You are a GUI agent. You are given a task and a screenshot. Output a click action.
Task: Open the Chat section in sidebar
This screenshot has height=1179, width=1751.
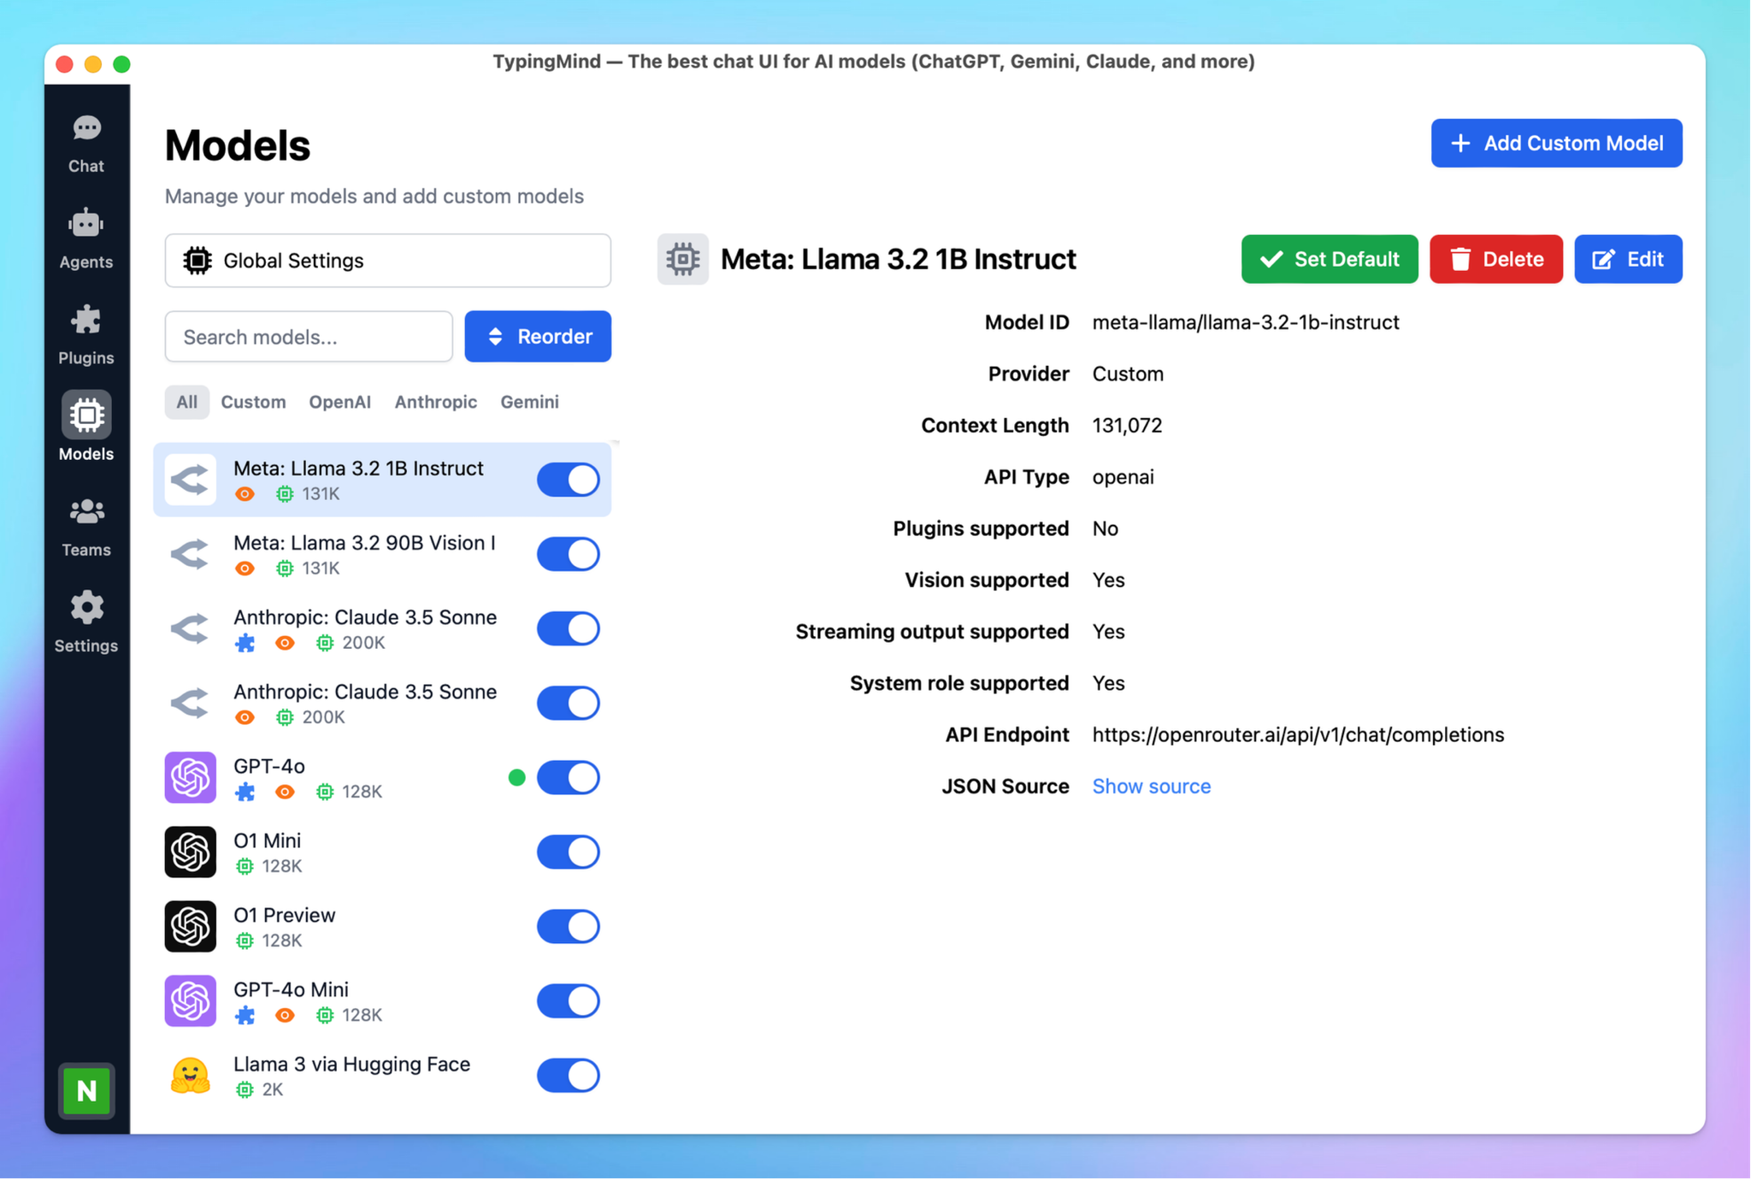[x=86, y=144]
